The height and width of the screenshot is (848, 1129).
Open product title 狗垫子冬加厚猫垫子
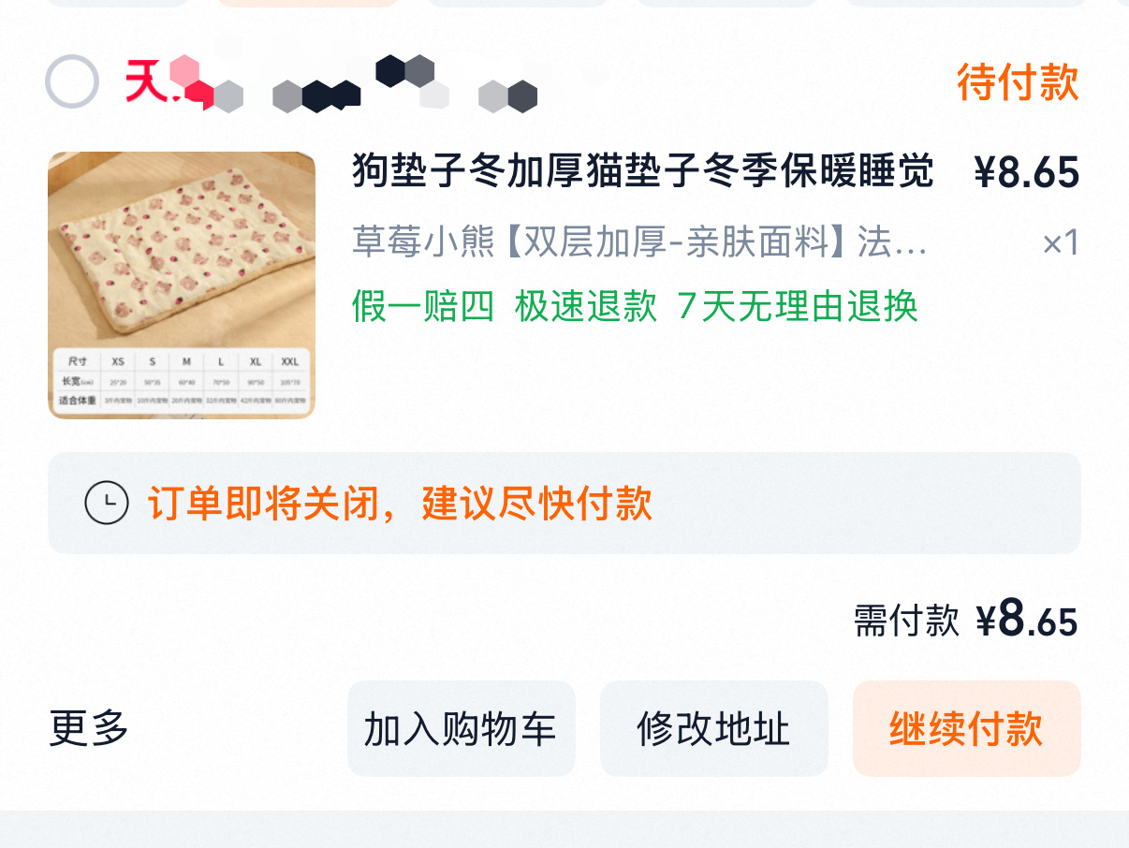[x=643, y=171]
